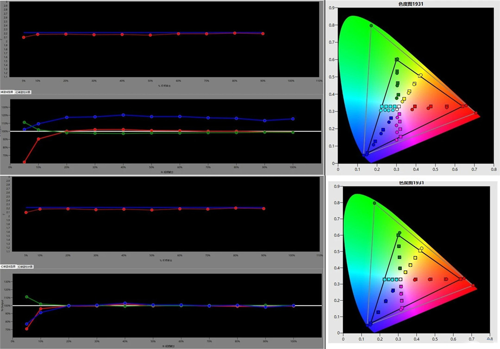The height and width of the screenshot is (349, 500).
Task: Click the white point square in lower chromaticity diagram
Action: [x=400, y=279]
